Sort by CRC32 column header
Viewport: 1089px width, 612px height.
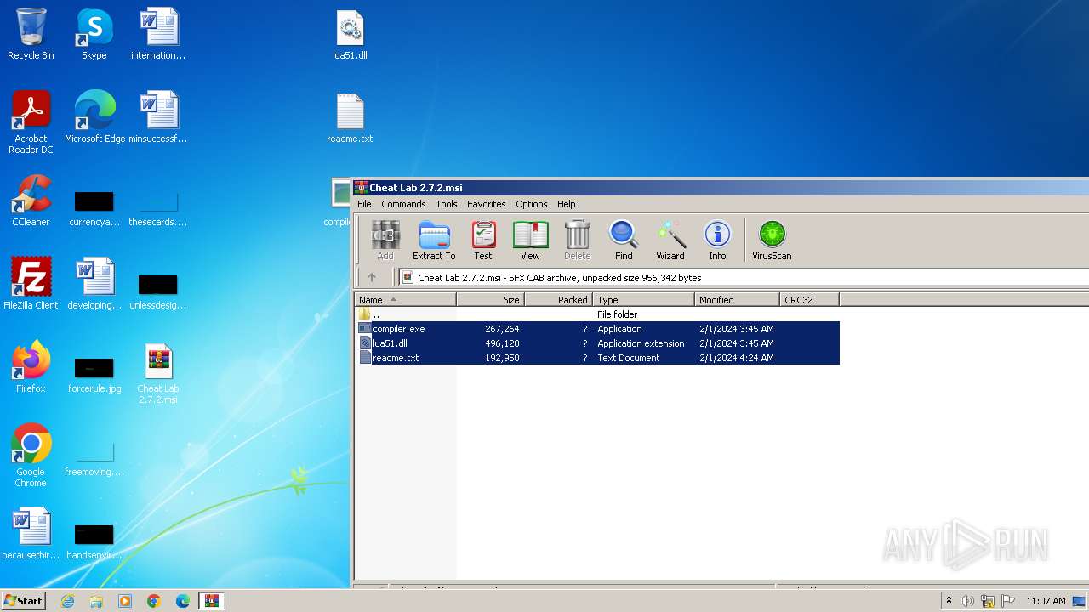pyautogui.click(x=810, y=299)
